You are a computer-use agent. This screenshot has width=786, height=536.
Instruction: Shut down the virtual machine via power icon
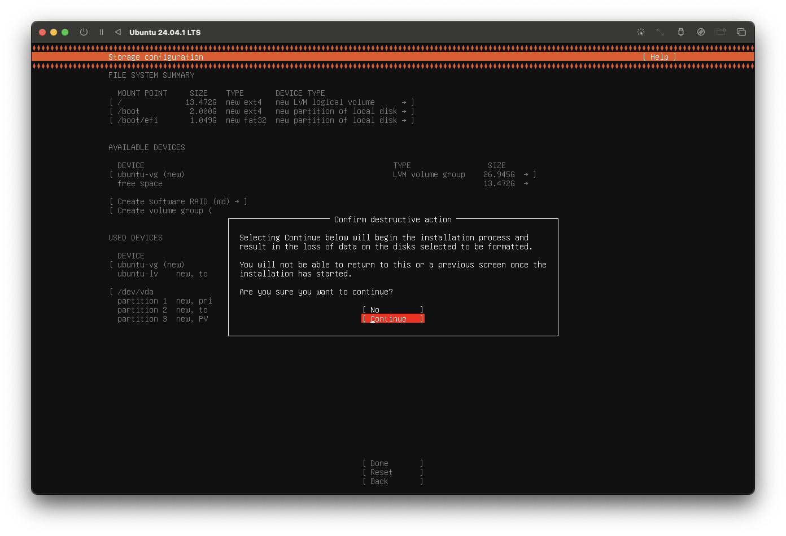84,32
